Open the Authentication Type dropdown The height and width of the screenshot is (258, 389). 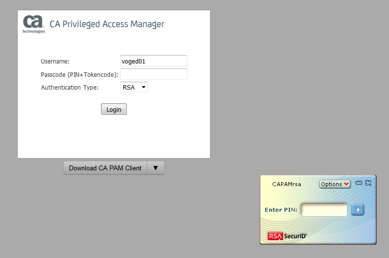[x=134, y=87]
